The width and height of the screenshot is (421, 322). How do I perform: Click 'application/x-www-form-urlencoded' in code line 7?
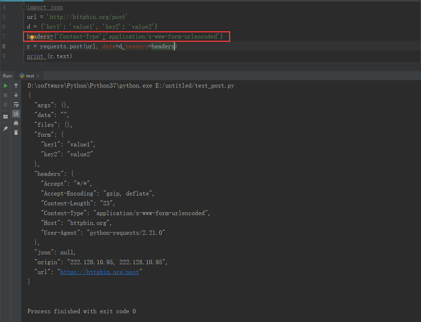coord(164,36)
